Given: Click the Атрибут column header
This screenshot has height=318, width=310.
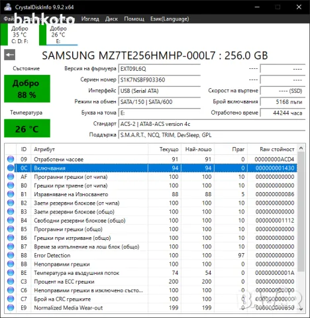Looking at the screenshot, I should (x=89, y=149).
